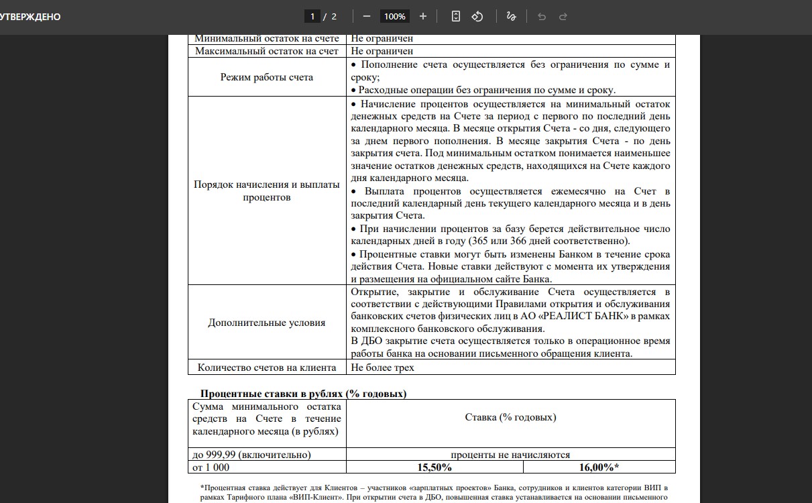Click the undo arrow in toolbar
The height and width of the screenshot is (503, 812).
click(542, 16)
